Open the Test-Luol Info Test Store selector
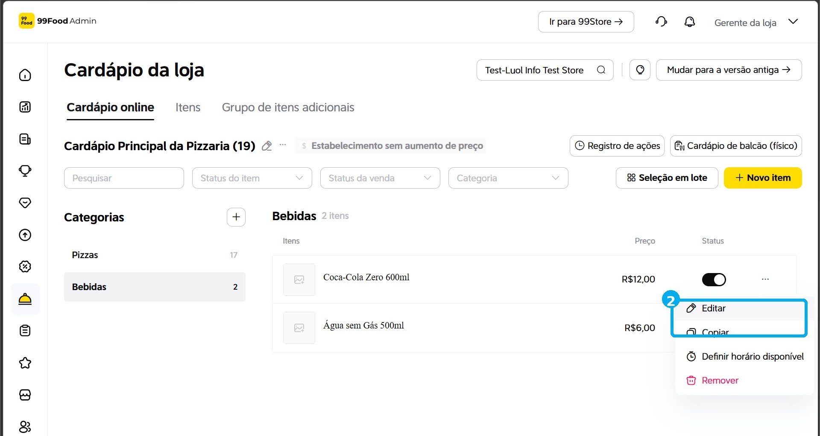820x436 pixels. (545, 70)
